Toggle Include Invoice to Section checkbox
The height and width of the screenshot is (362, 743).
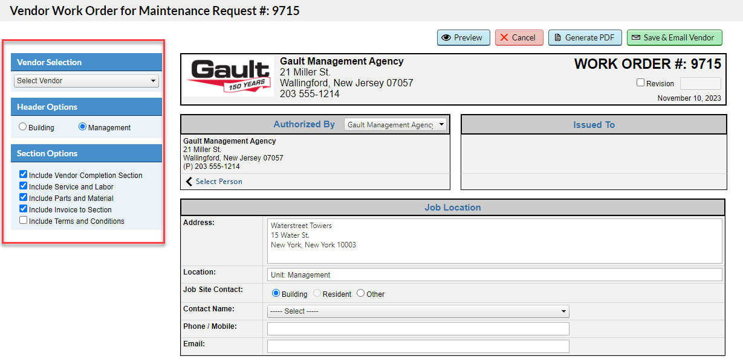[x=24, y=209]
